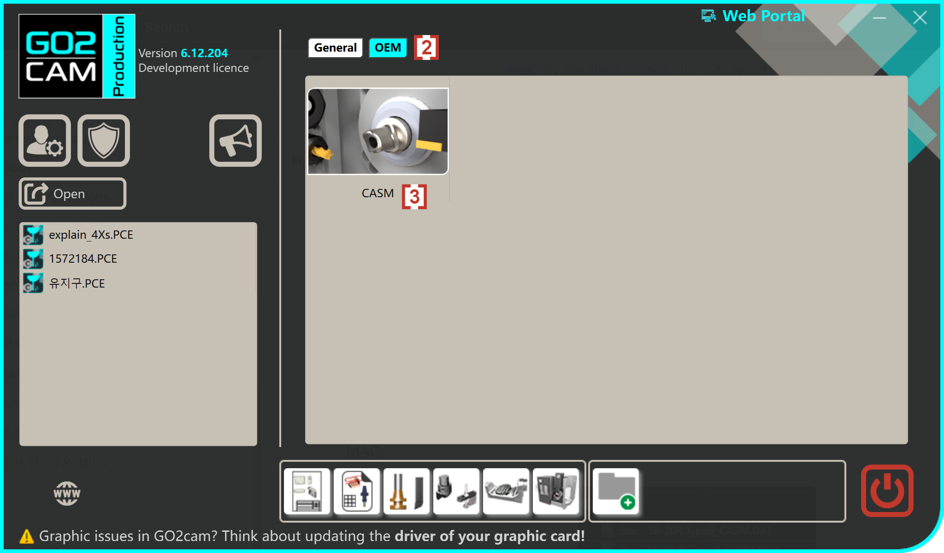Image resolution: width=944 pixels, height=553 pixels.
Task: Click the Open file button
Action: pyautogui.click(x=72, y=194)
